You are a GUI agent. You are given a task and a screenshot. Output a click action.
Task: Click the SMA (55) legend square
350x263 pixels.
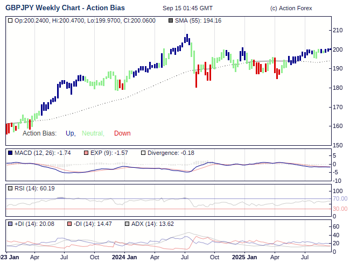[171, 20]
